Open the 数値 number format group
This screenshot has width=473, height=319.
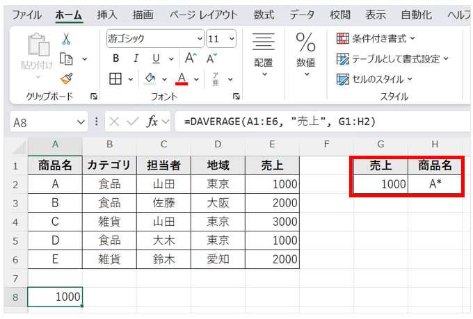(306, 54)
